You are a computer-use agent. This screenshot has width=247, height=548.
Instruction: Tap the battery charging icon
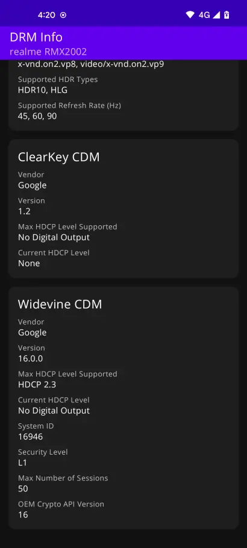(x=227, y=14)
